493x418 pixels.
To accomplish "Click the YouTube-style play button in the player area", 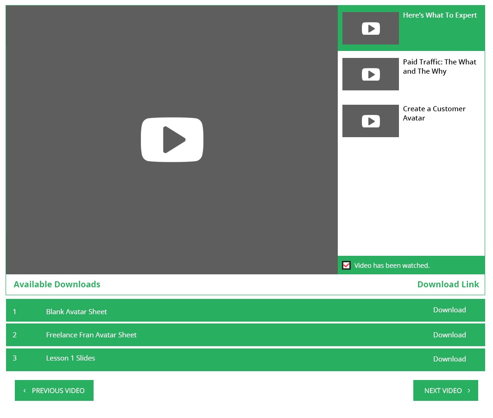I will (x=172, y=139).
